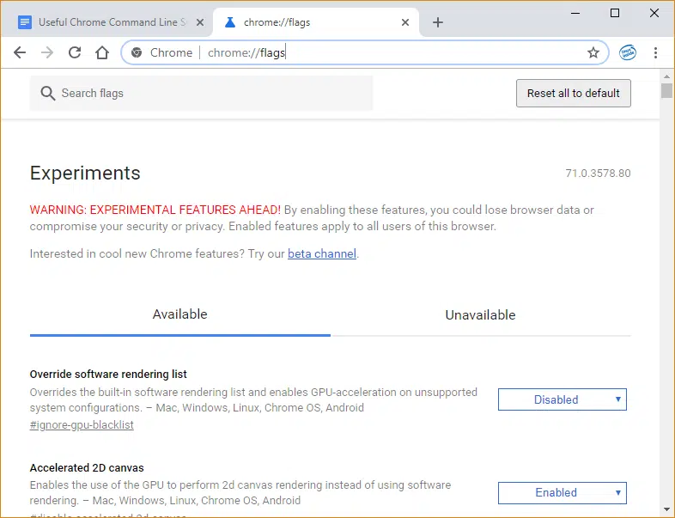The width and height of the screenshot is (675, 518).
Task: Click the browser Back arrow
Action: pyautogui.click(x=20, y=52)
